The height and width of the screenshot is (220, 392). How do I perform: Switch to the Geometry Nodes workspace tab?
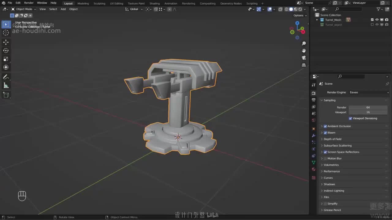[x=231, y=3]
